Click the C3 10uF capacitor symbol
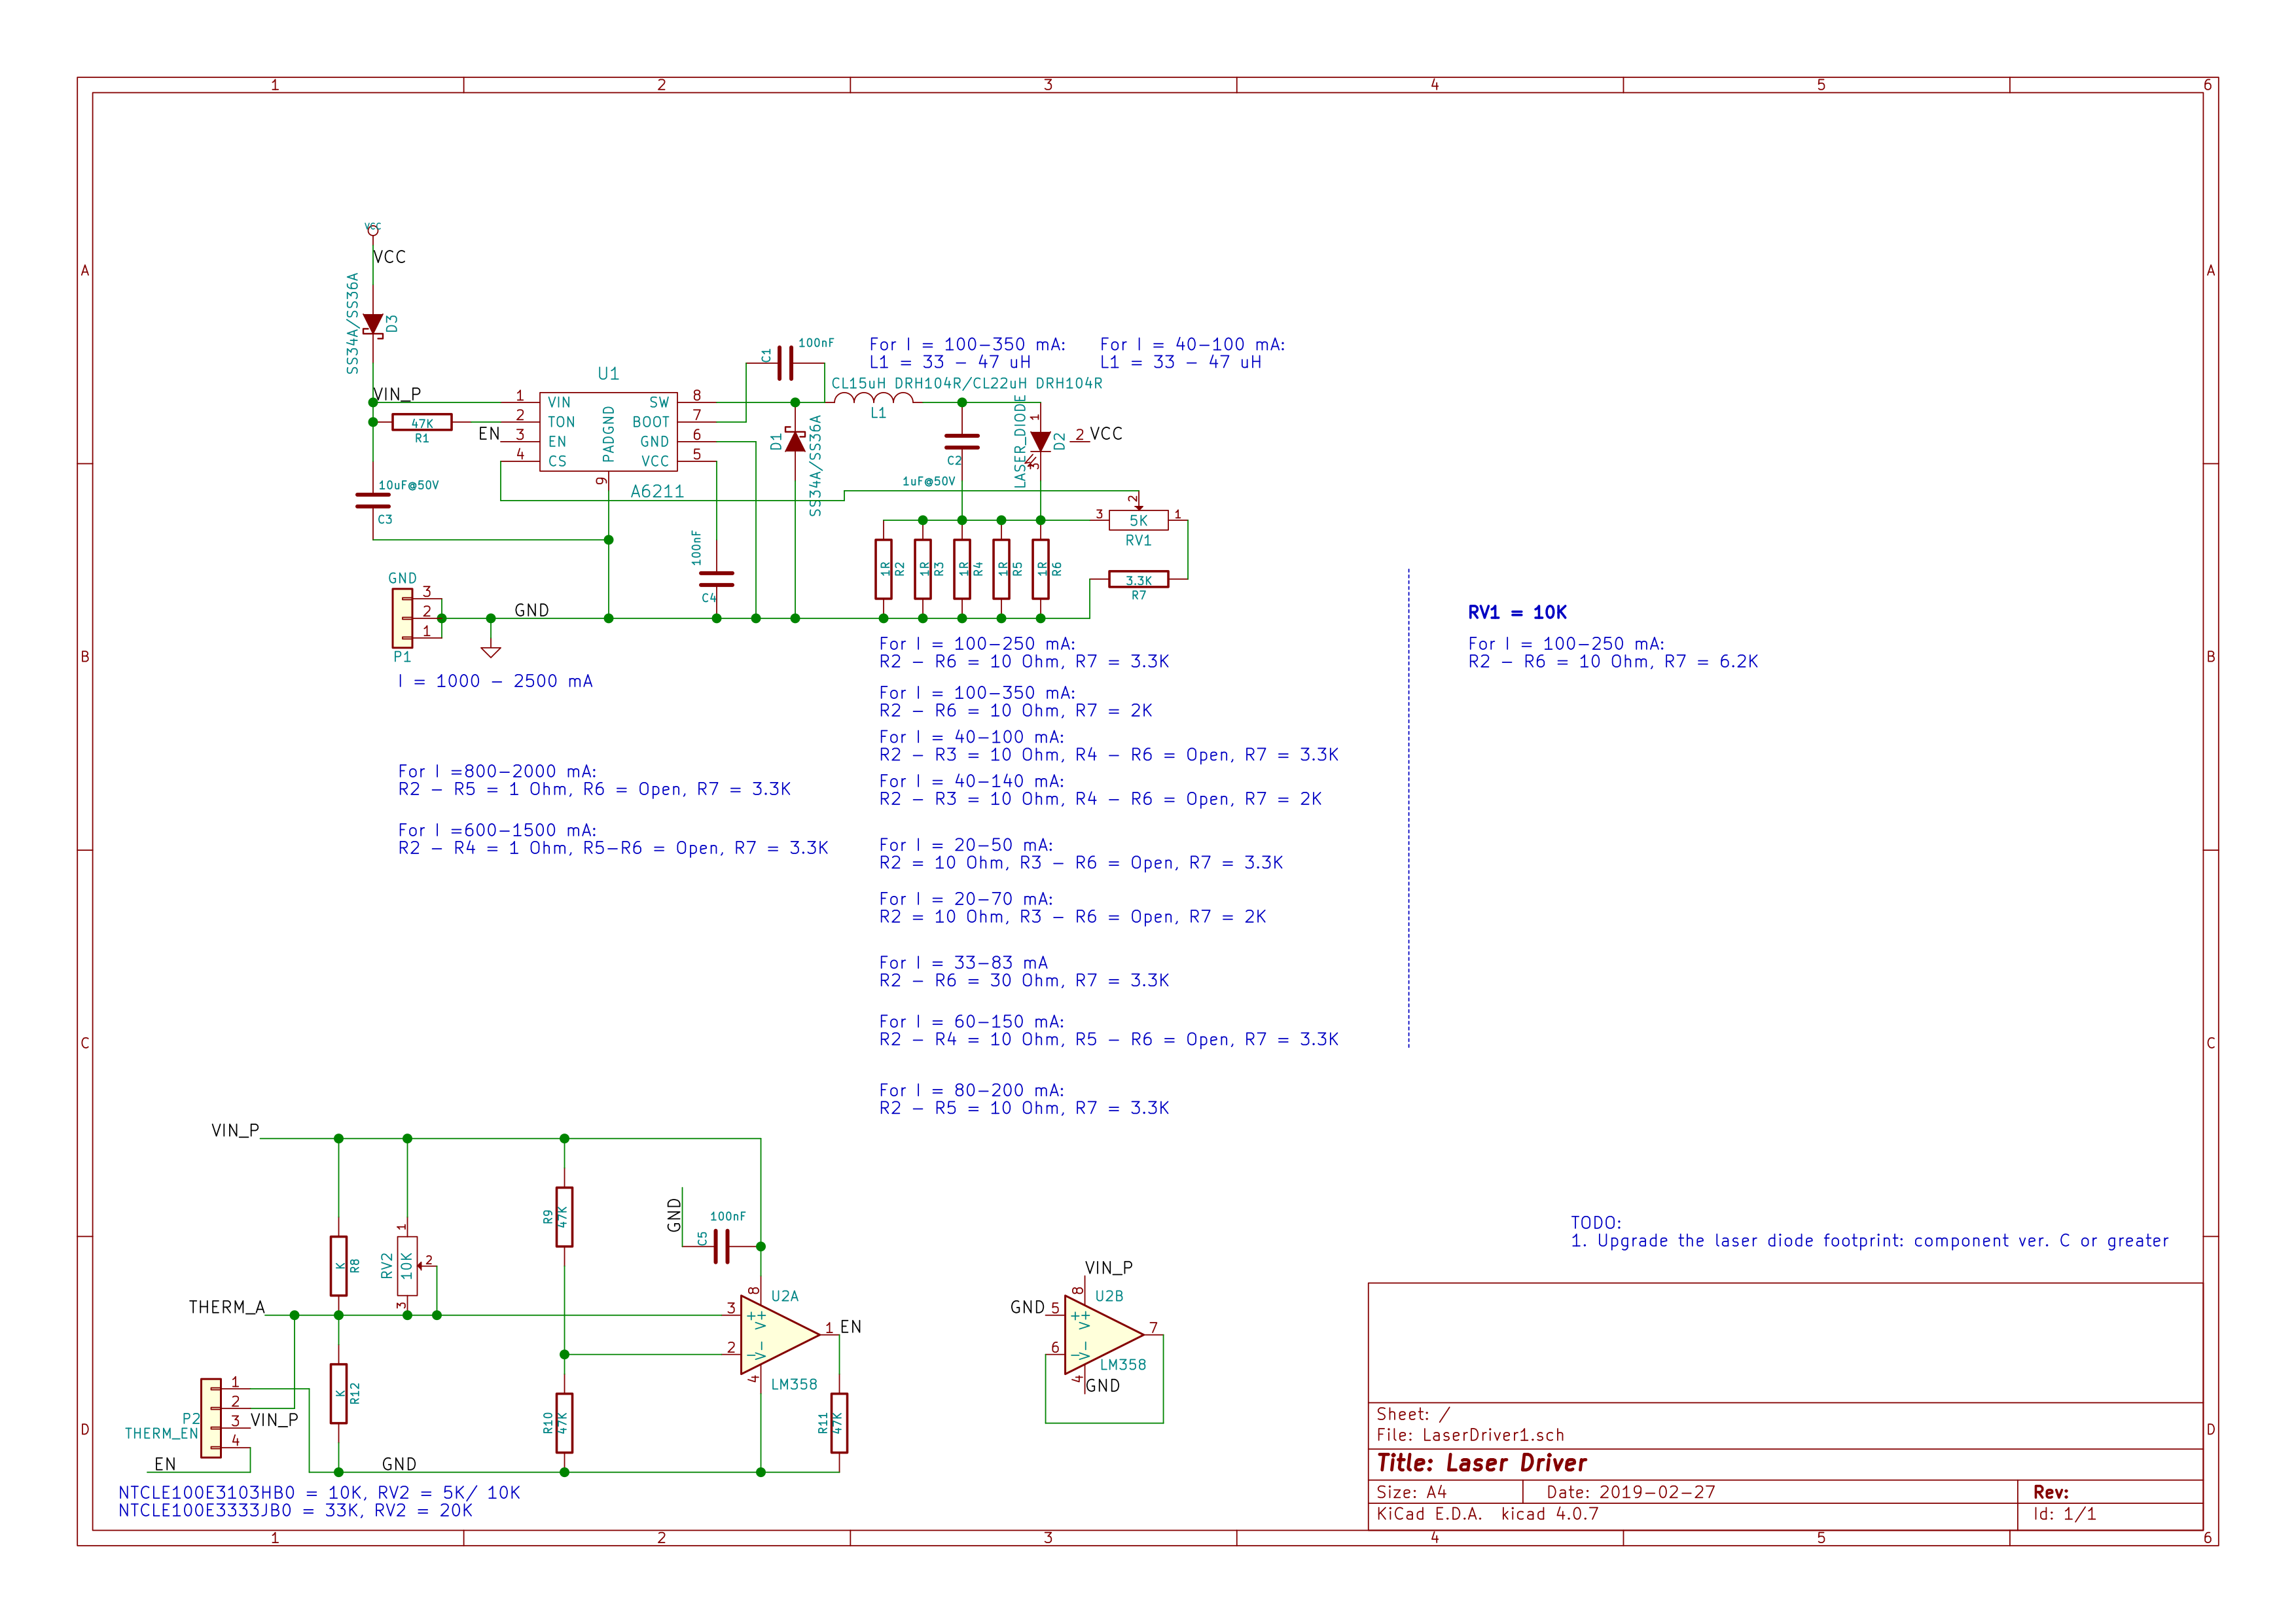The width and height of the screenshot is (2296, 1623). (x=373, y=500)
